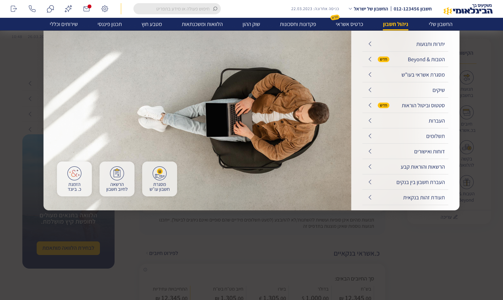Click the sparkle stars icon in the header
The width and height of the screenshot is (503, 300).
pyautogui.click(x=68, y=9)
